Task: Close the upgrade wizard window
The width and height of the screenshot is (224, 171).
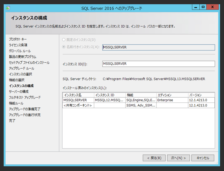Action: 212,7
